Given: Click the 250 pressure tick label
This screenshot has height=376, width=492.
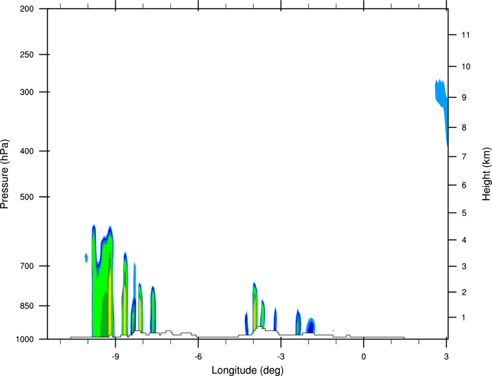Looking at the screenshot, I should tap(27, 54).
